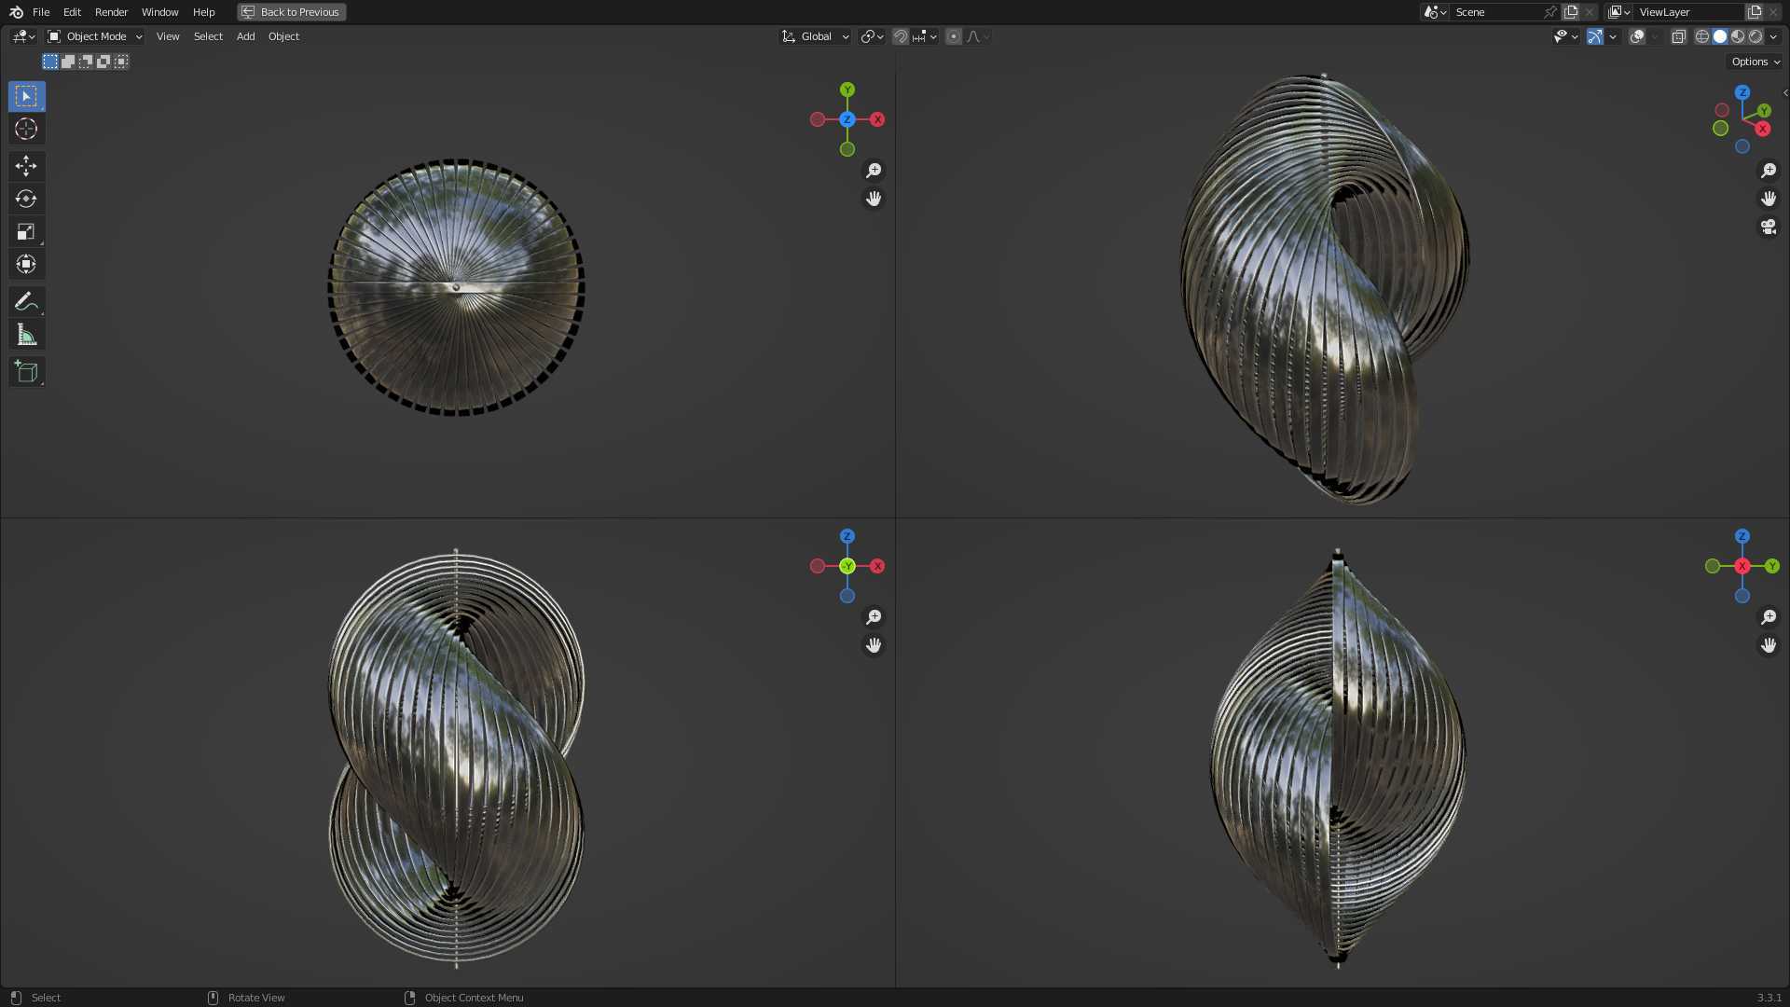Viewport: 1790px width, 1007px height.
Task: Open the Render menu
Action: (111, 12)
